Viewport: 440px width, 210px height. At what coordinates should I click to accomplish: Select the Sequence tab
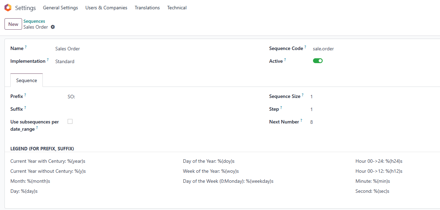point(27,80)
